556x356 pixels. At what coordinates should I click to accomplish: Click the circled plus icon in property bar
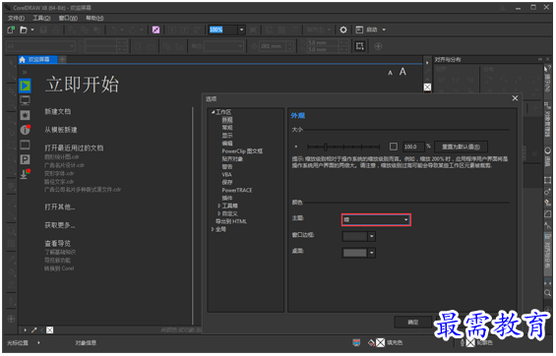(378, 46)
